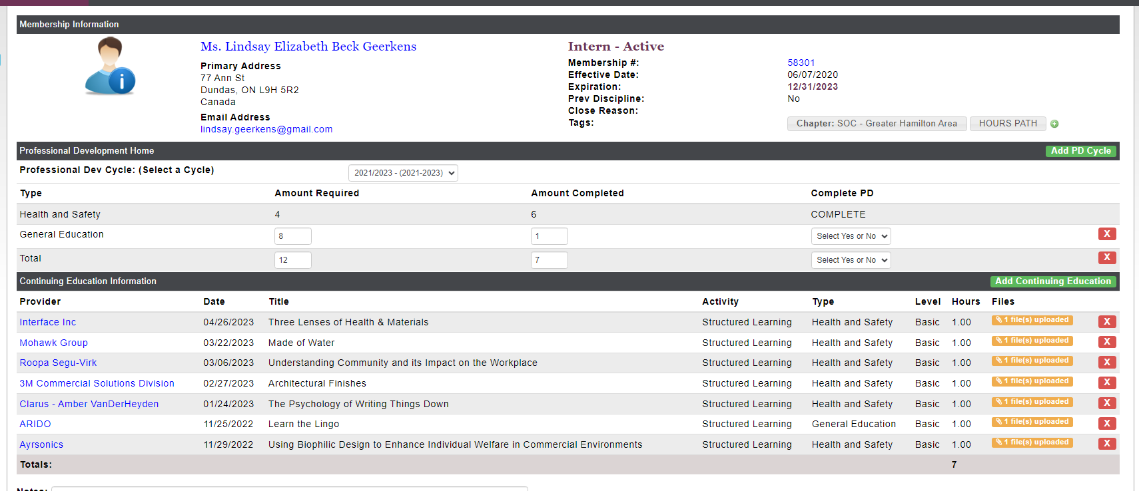
Task: Click the title Learn the Lingo
Action: coord(304,424)
